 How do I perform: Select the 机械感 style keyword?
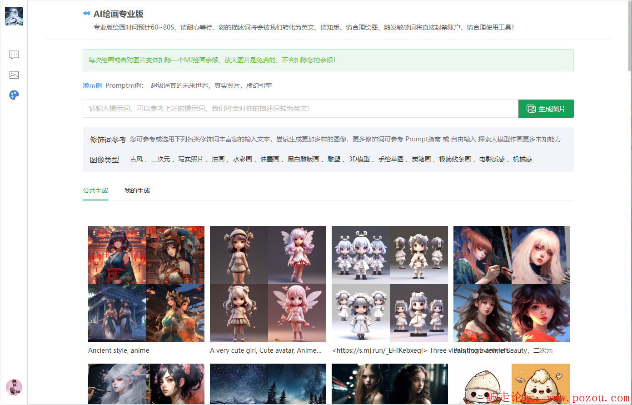[x=523, y=159]
